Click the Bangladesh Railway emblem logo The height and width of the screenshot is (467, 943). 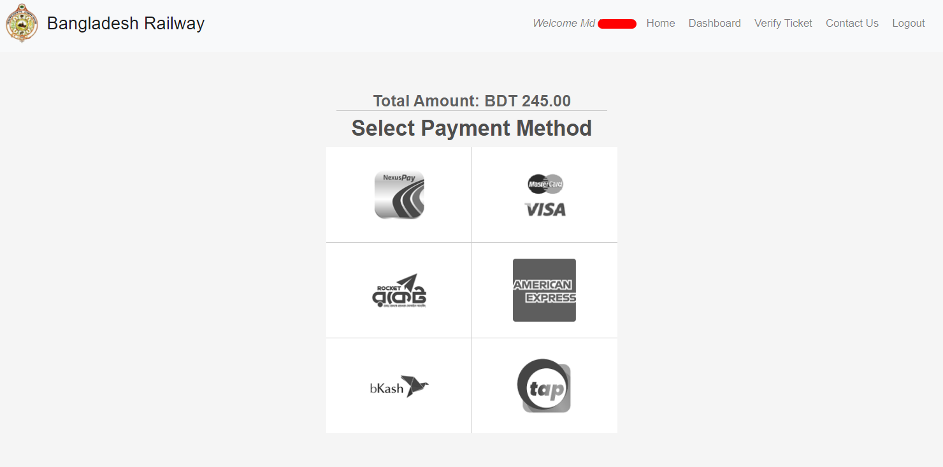point(22,24)
